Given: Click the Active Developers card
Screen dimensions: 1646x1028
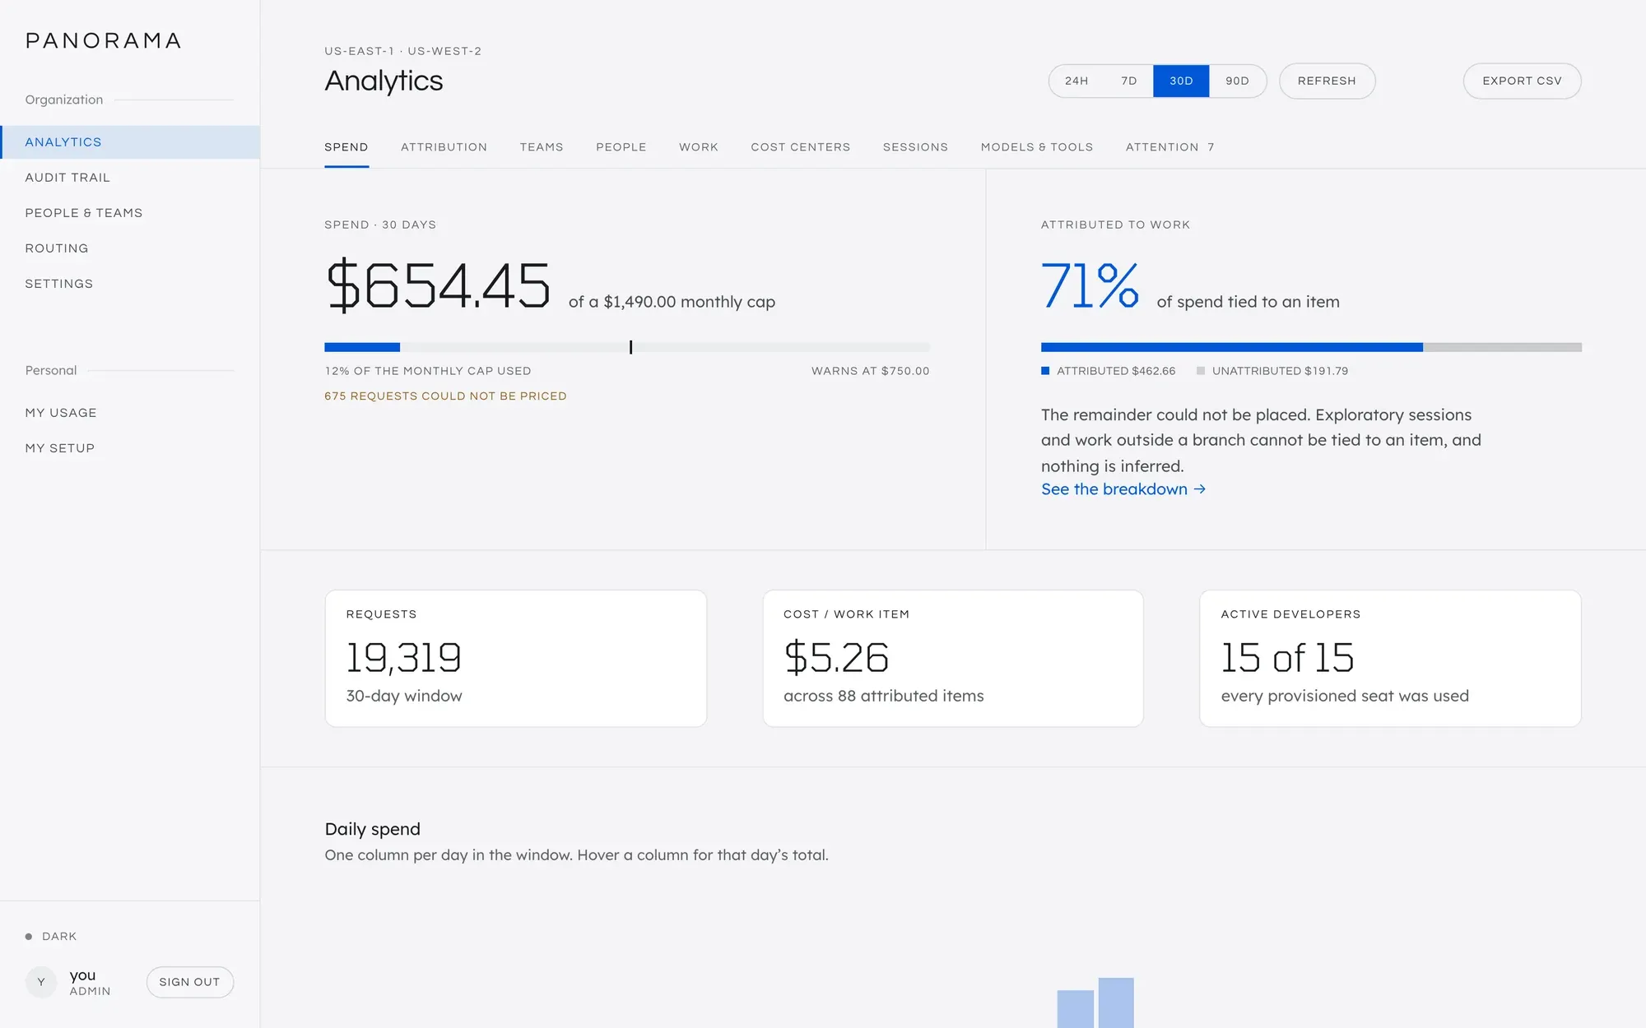Looking at the screenshot, I should 1390,658.
